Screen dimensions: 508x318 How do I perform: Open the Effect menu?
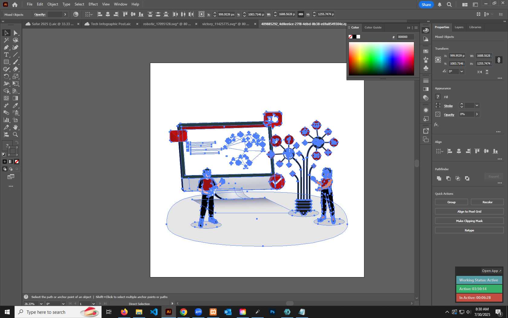pyautogui.click(x=93, y=4)
